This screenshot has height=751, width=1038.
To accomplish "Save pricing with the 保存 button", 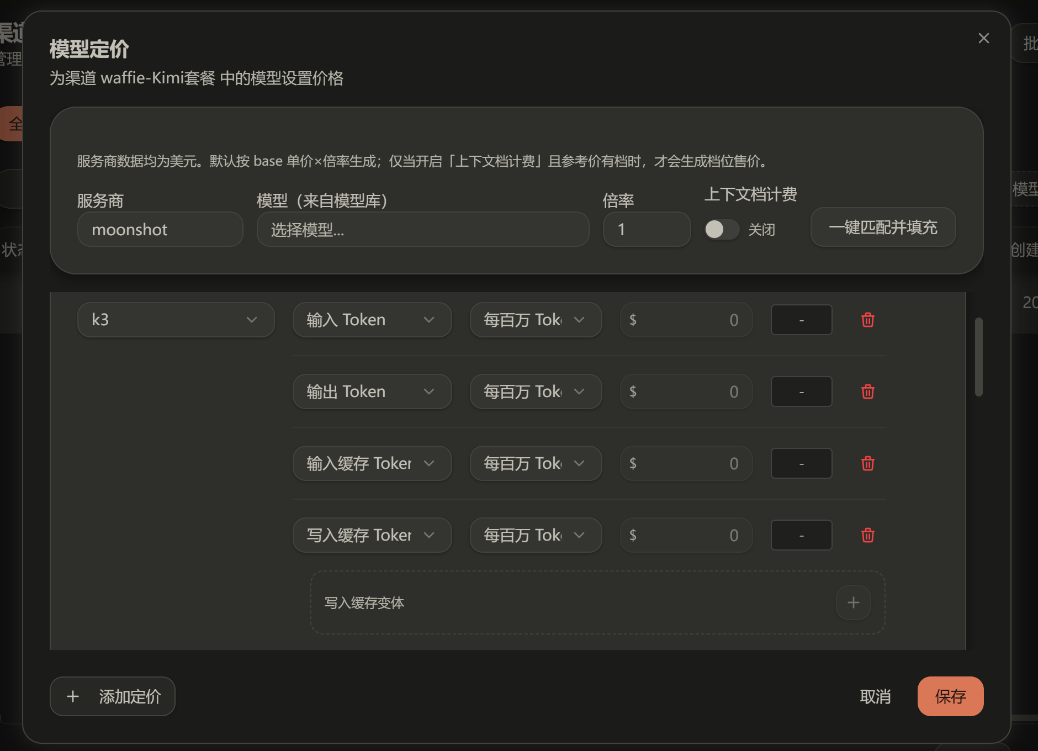I will [x=950, y=696].
